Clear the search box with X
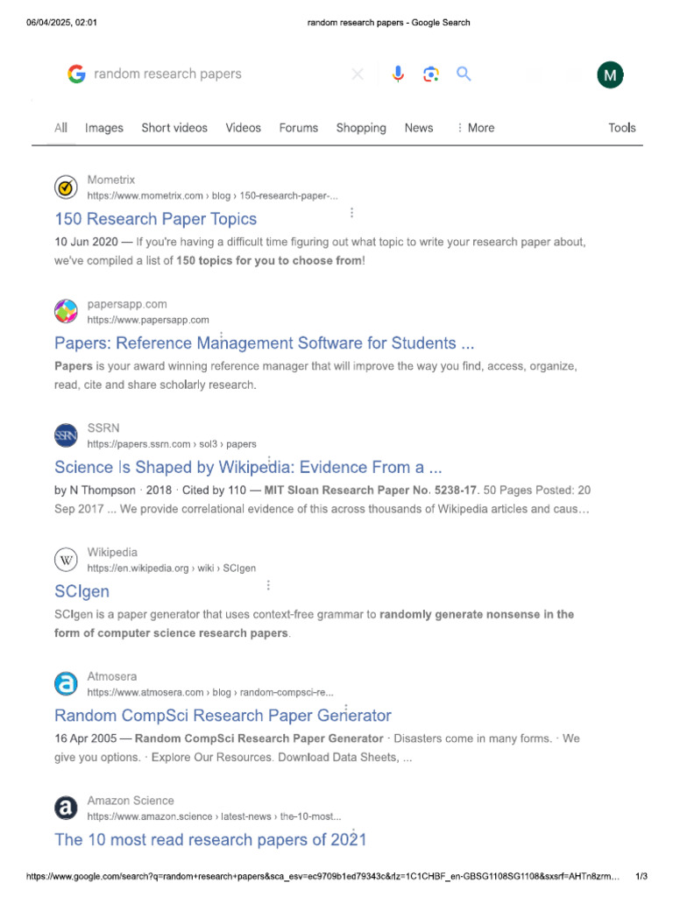 point(358,74)
